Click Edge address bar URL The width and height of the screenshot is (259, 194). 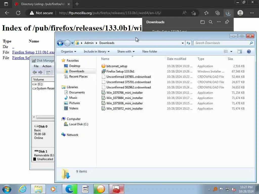click(110, 13)
